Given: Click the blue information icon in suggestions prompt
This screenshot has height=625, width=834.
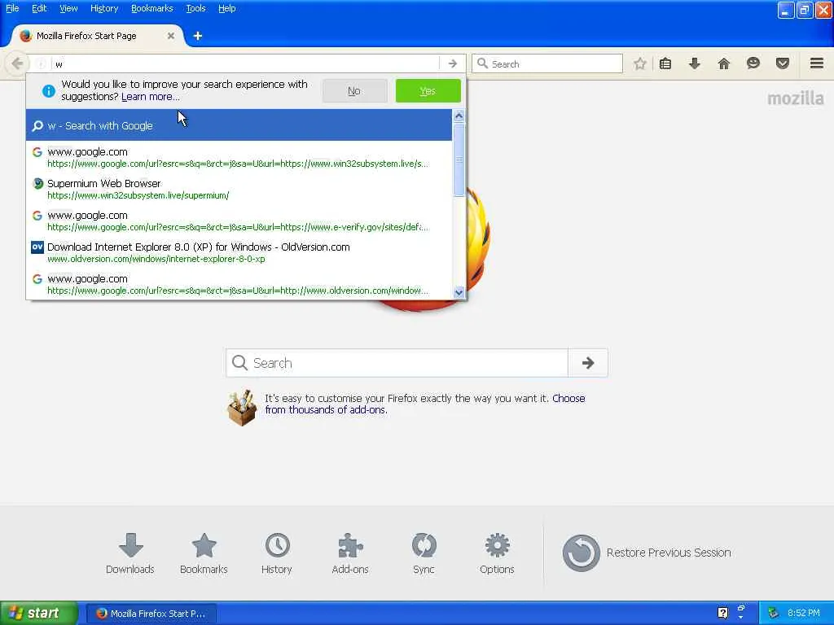Looking at the screenshot, I should tap(48, 91).
